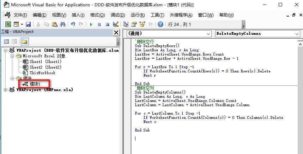Close the 工程 - VBAProject pane

coord(116,33)
